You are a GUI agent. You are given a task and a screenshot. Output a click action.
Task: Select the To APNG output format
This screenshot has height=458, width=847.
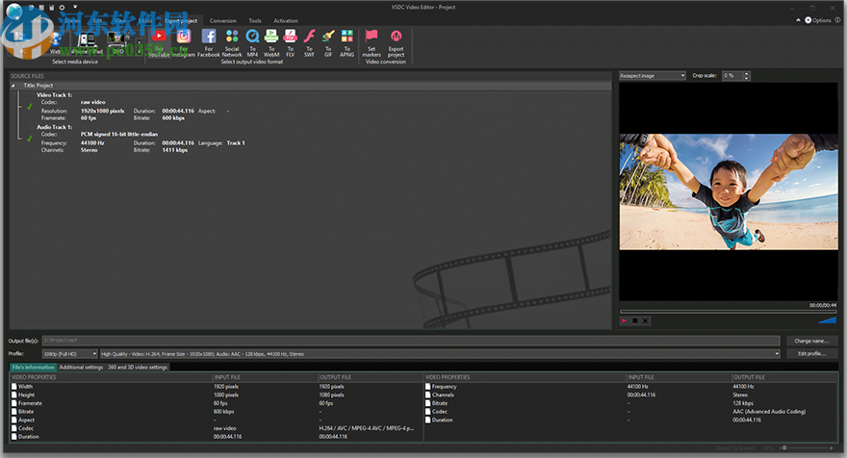[x=346, y=43]
